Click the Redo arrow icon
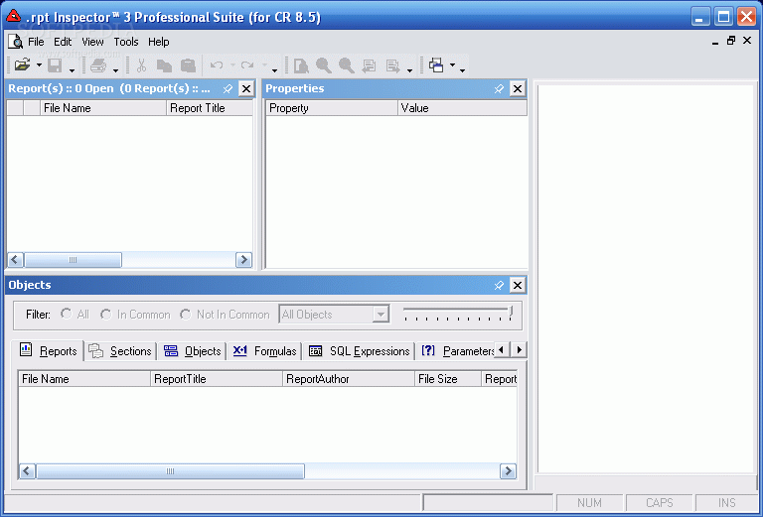Viewport: 763px width, 517px height. pos(247,65)
